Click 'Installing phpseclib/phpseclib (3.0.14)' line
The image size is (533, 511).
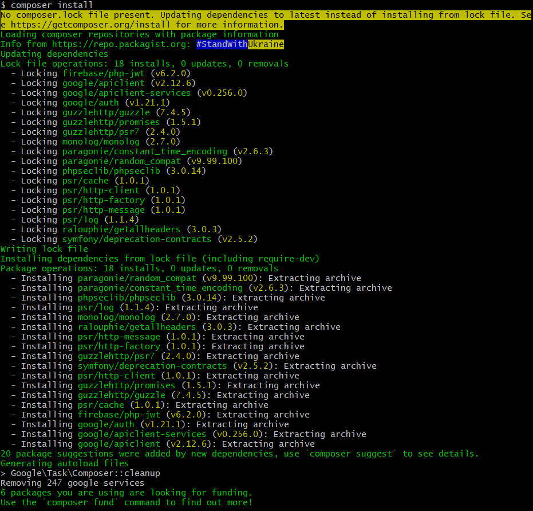[x=168, y=298]
